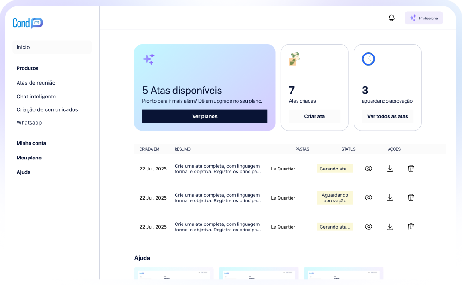Click the eye icon in the last table row
This screenshot has height=285, width=462.
tap(369, 227)
